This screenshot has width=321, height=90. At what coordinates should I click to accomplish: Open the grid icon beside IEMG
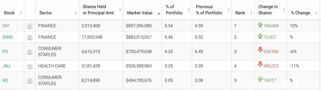coord(30,37)
